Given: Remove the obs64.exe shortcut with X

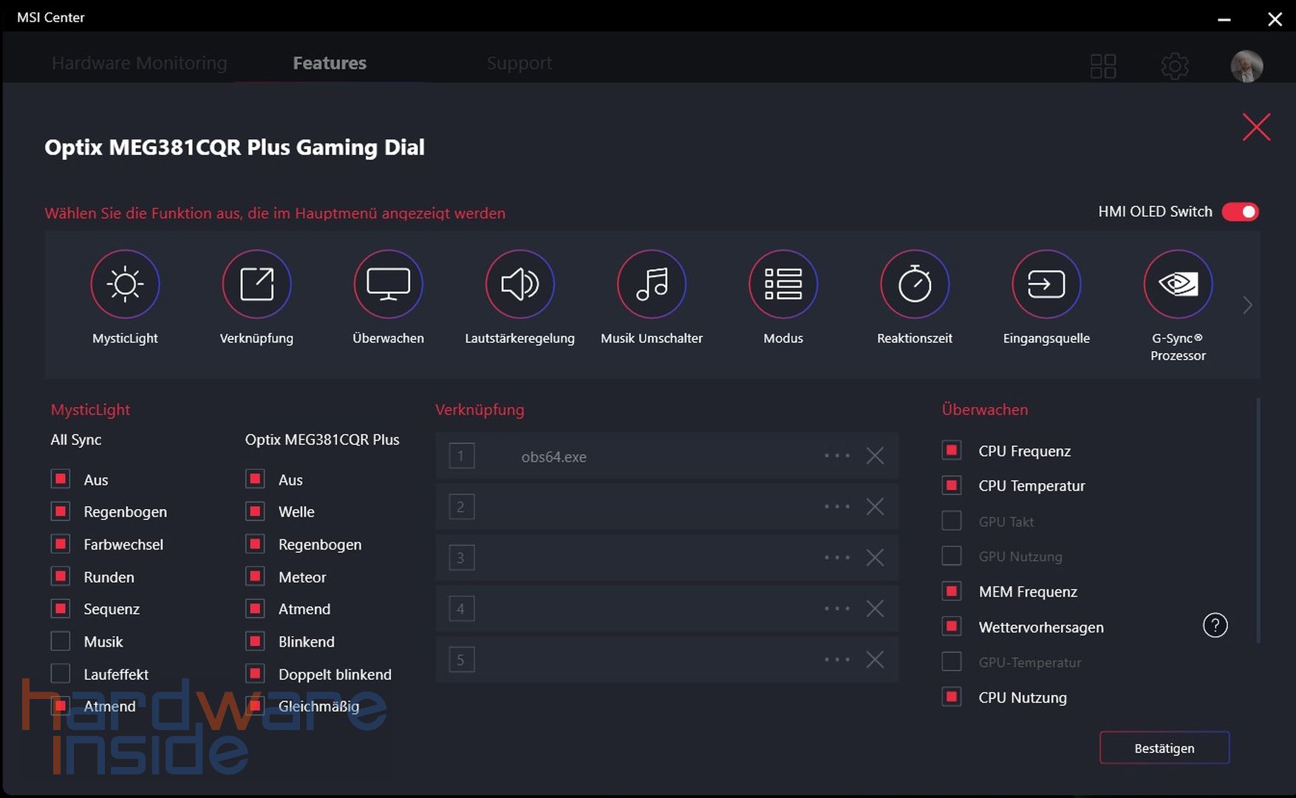Looking at the screenshot, I should point(875,456).
